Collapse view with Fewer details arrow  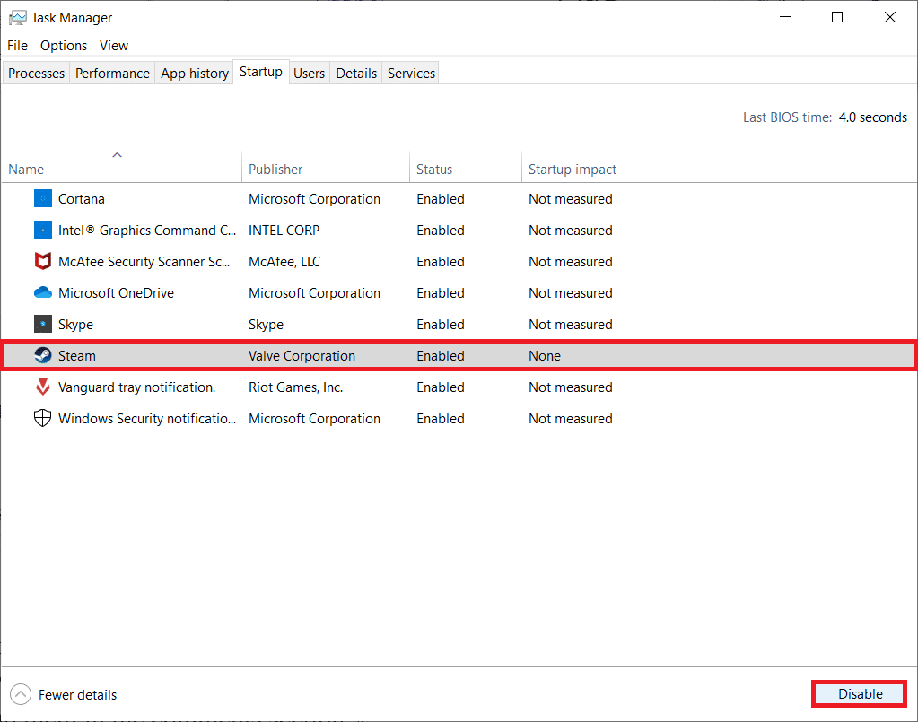click(21, 694)
